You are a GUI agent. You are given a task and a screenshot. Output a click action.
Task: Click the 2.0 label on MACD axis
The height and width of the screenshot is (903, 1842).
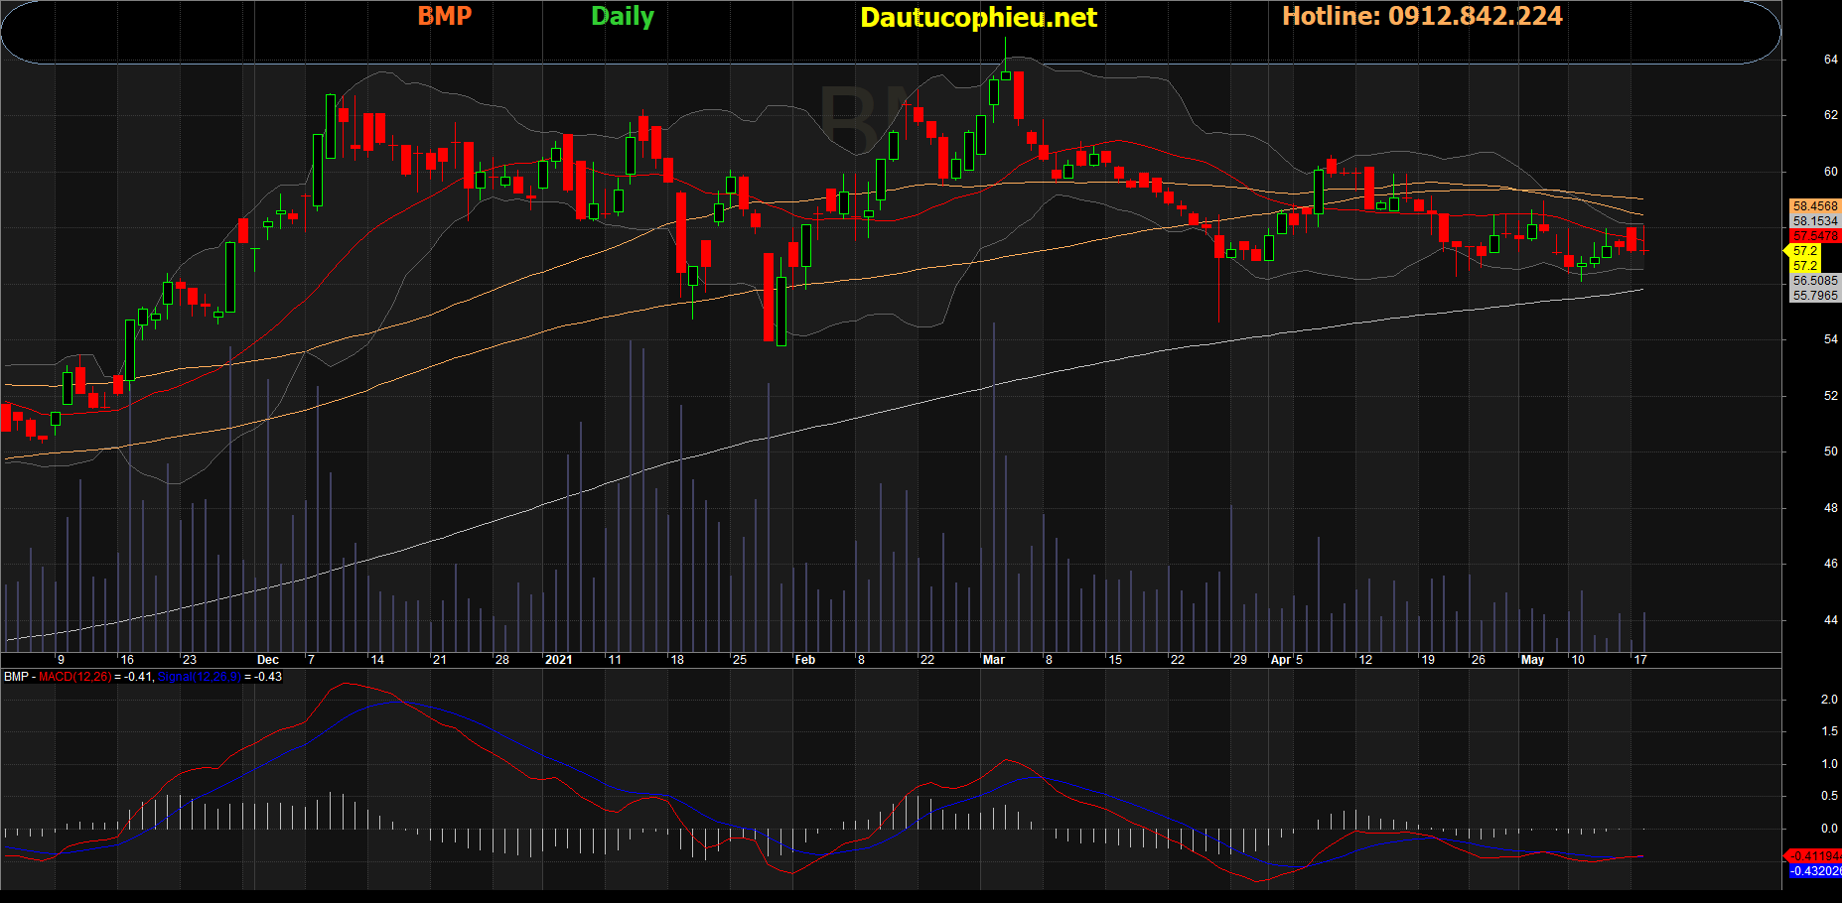coord(1829,700)
